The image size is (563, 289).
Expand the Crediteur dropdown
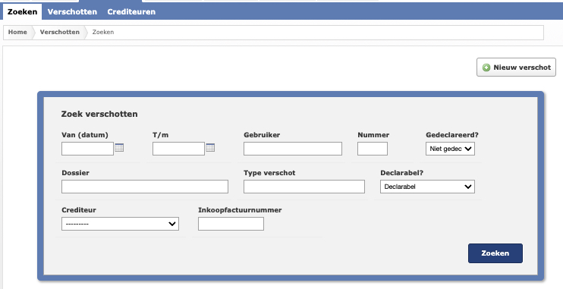[120, 224]
